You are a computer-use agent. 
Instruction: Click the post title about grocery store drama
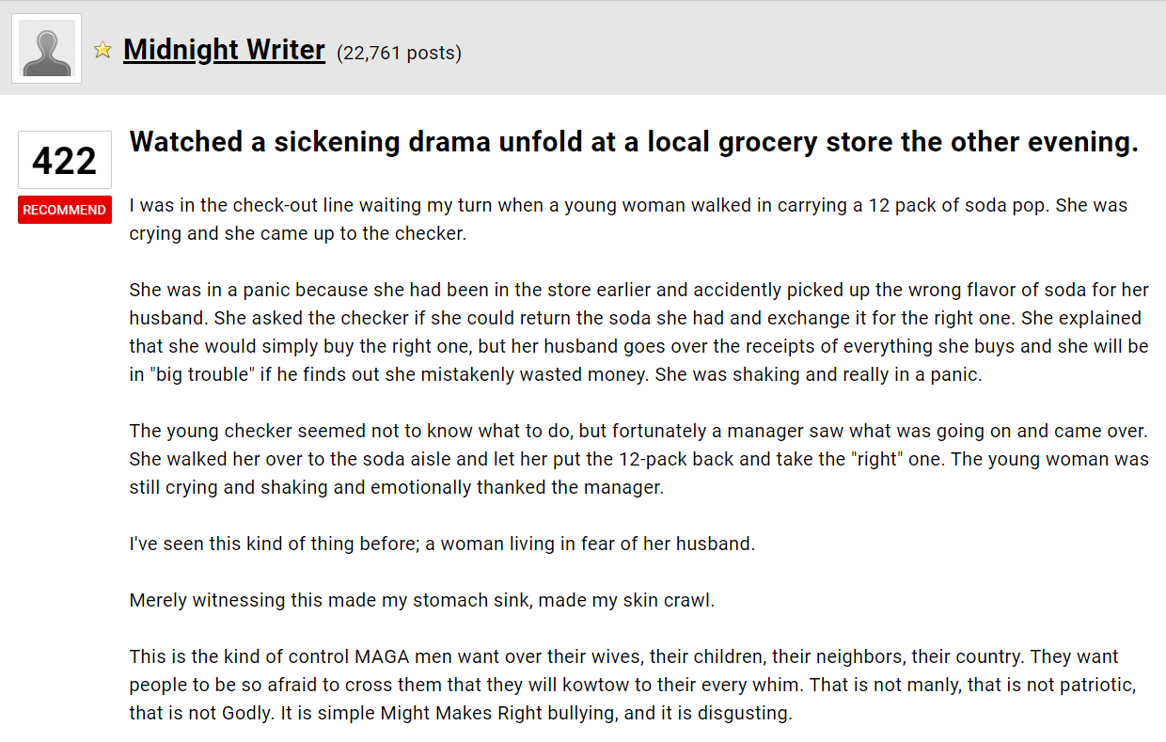pyautogui.click(x=634, y=142)
